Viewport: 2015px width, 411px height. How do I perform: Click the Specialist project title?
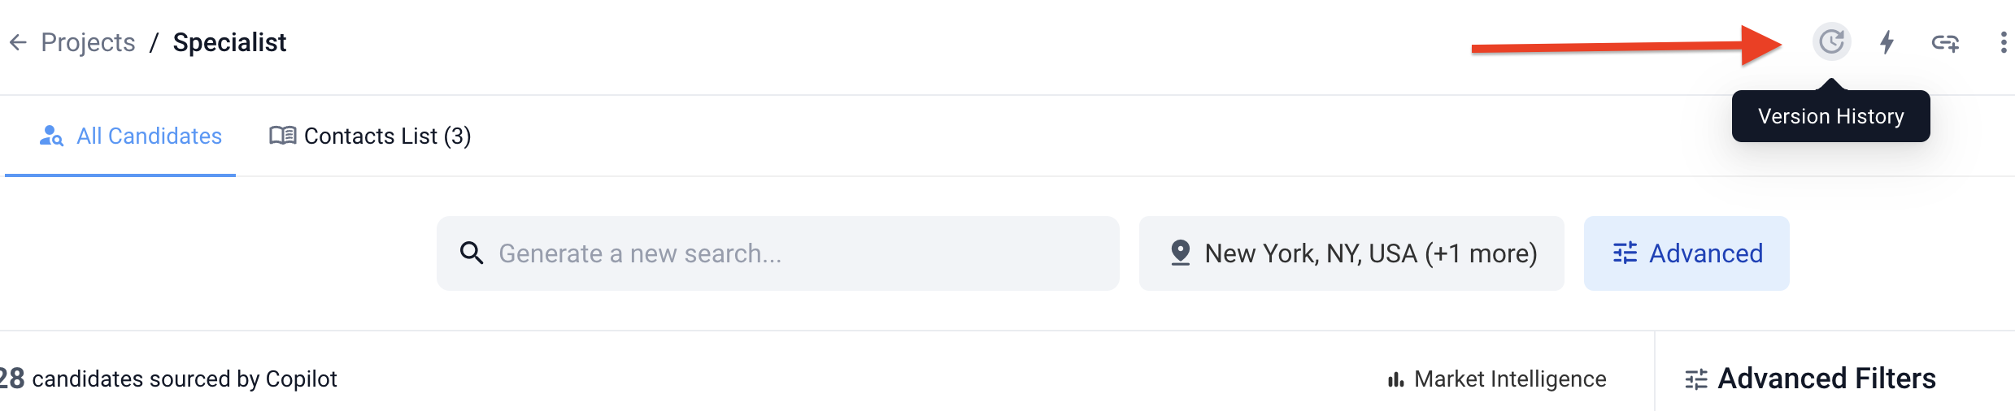click(x=229, y=42)
